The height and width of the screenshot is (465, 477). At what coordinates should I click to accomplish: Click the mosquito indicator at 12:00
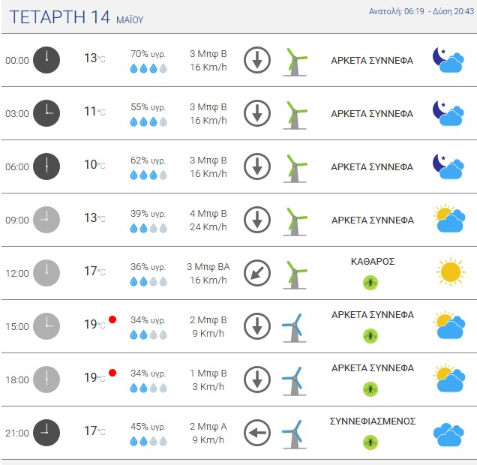click(370, 283)
